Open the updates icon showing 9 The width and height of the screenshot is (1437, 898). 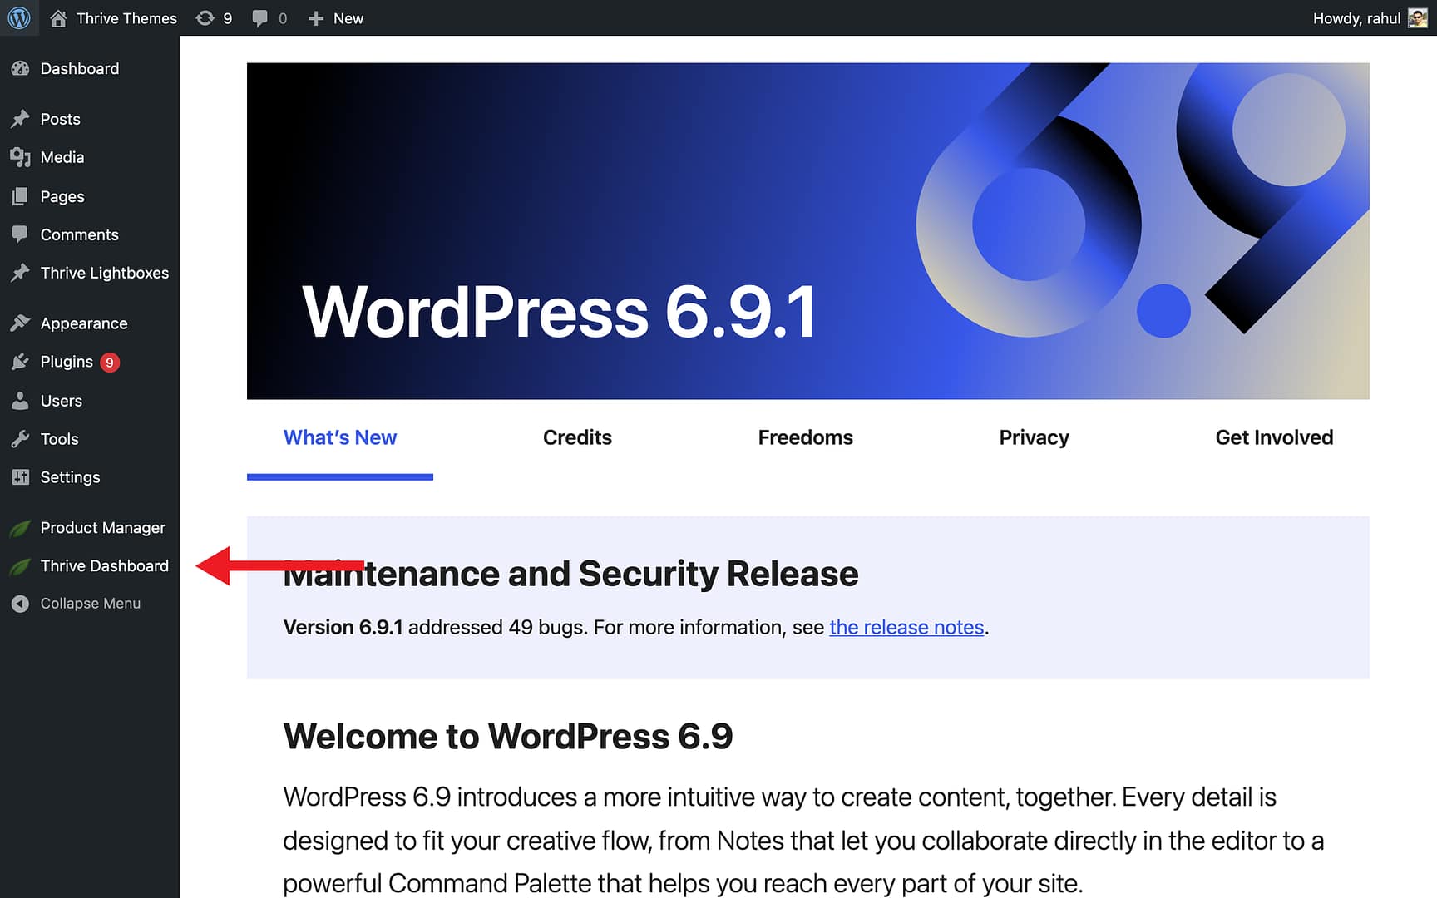205,18
